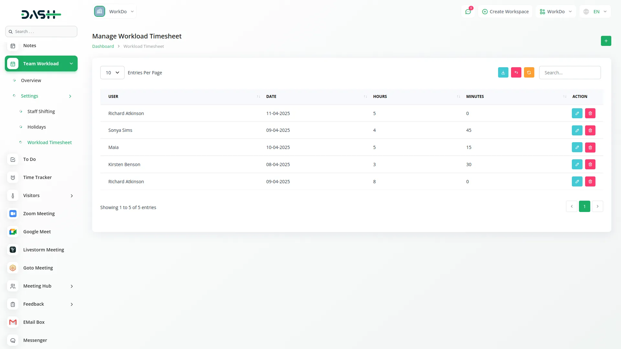The width and height of the screenshot is (621, 349).
Task: Open the Messenger icon in the sidebar
Action: pos(13,340)
